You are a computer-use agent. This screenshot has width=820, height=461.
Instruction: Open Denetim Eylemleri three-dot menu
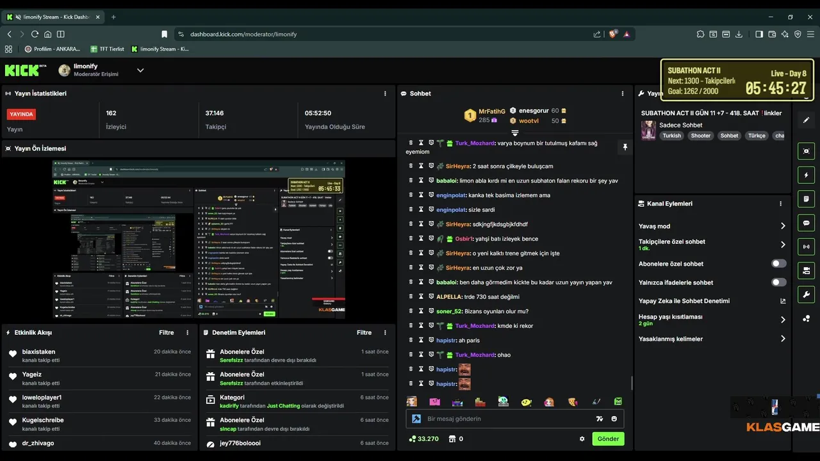(x=385, y=332)
